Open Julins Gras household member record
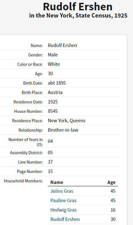The image size is (133, 225). coord(62,191)
